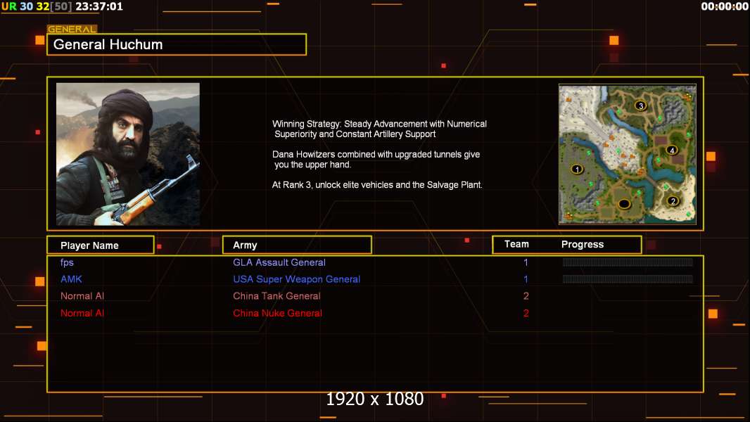Image resolution: width=750 pixels, height=422 pixels.
Task: Click the GENERAL label tag
Action: (72, 29)
